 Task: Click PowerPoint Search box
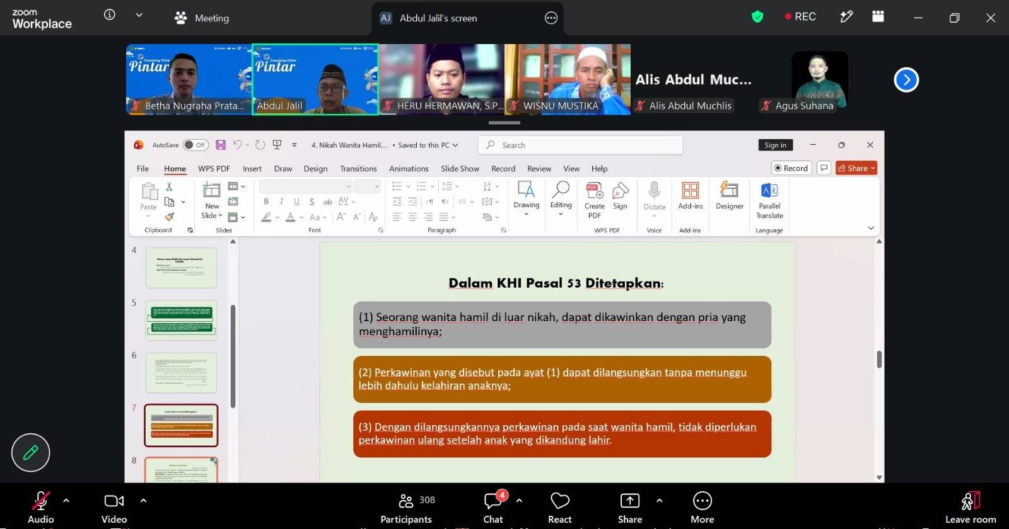pyautogui.click(x=580, y=145)
